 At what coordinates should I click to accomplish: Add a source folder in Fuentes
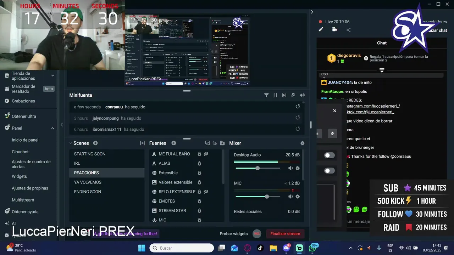click(x=222, y=143)
